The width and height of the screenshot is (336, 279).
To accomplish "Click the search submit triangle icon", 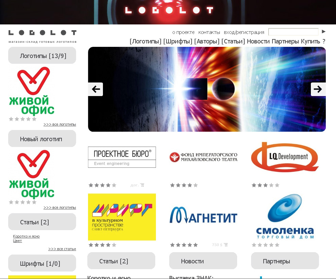I will point(323,32).
